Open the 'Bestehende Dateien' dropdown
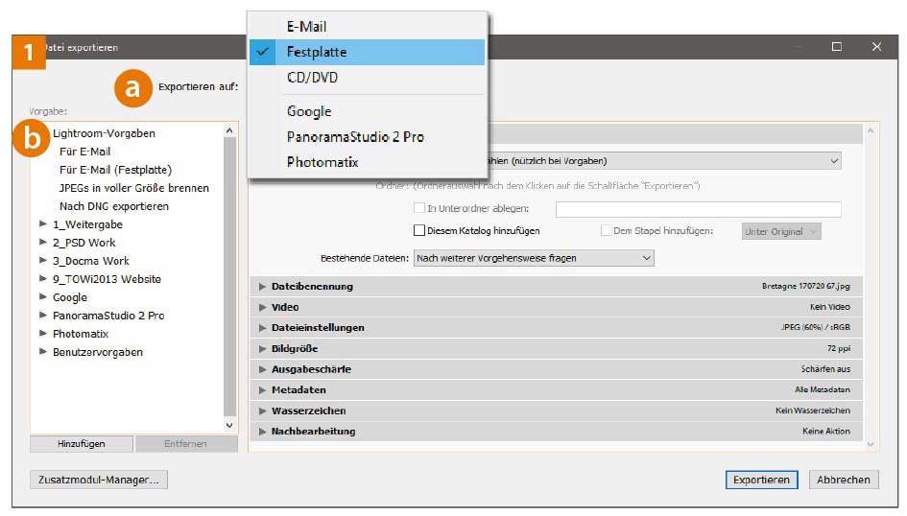The height and width of the screenshot is (516, 907). tap(534, 258)
